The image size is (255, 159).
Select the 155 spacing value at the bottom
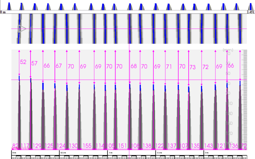[x=87, y=146]
